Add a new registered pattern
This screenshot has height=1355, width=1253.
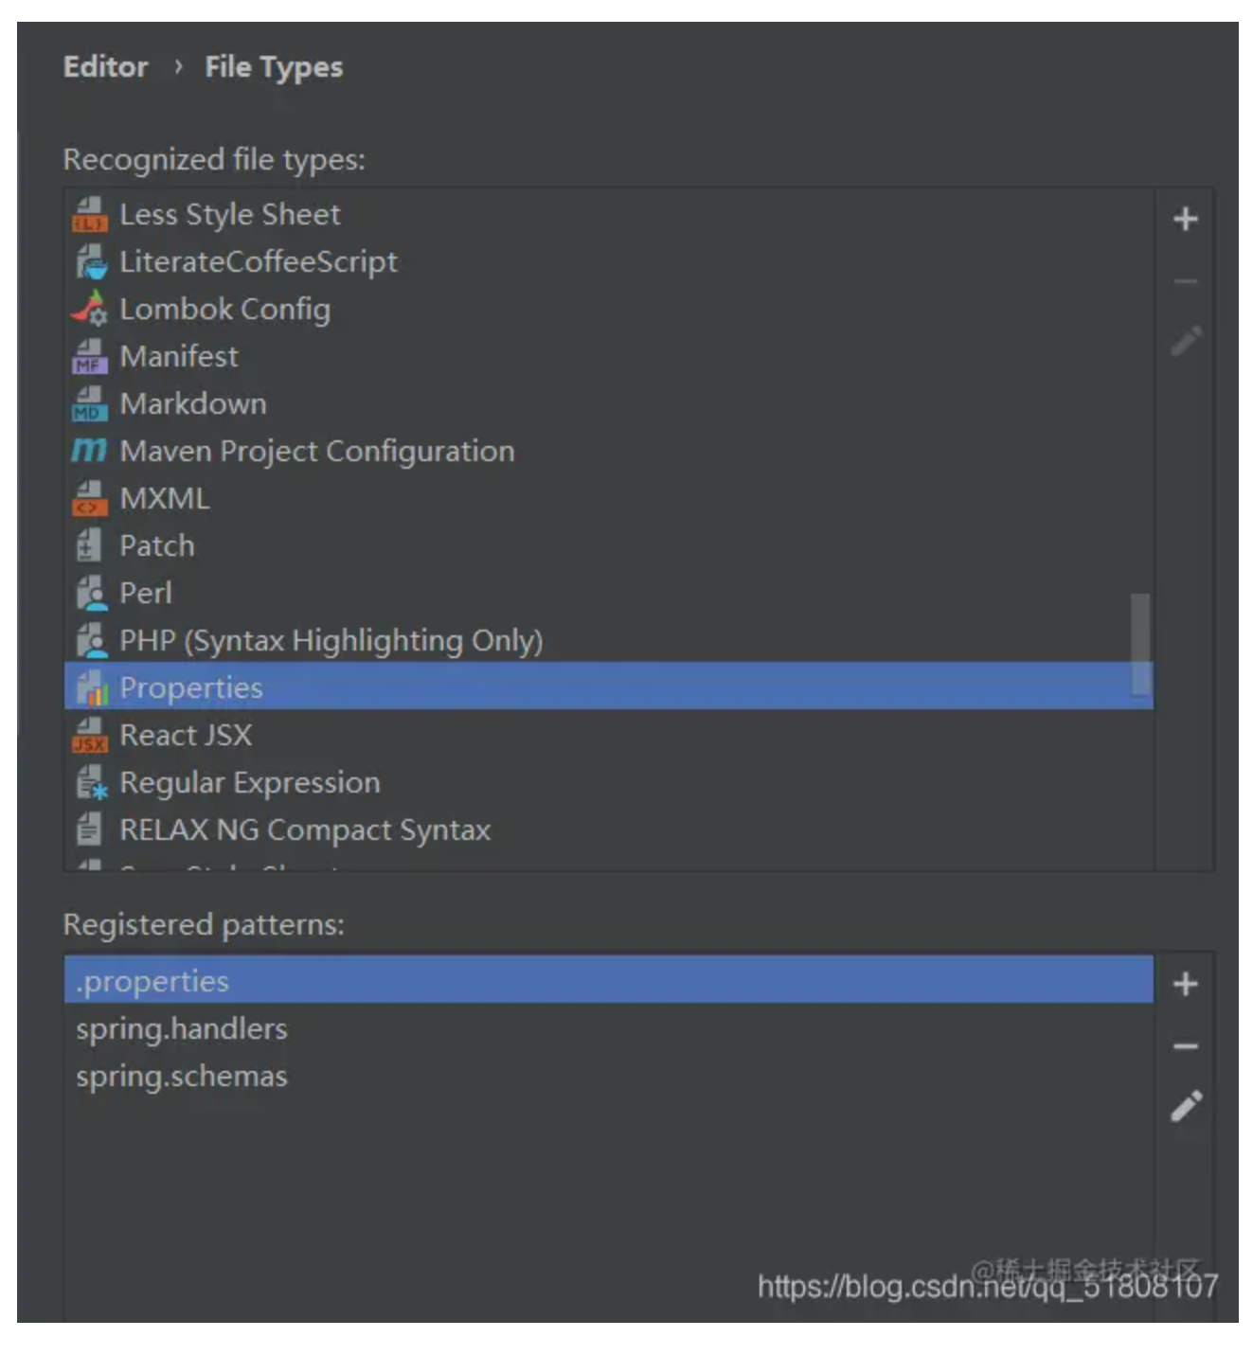point(1185,985)
